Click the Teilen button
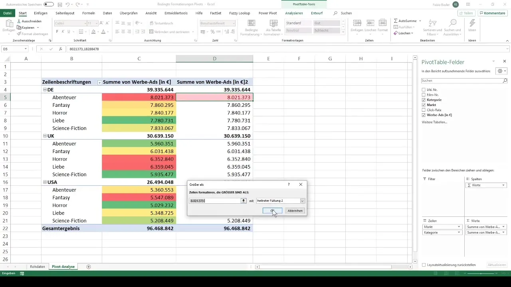Image resolution: width=511 pixels, height=287 pixels. 467,13
